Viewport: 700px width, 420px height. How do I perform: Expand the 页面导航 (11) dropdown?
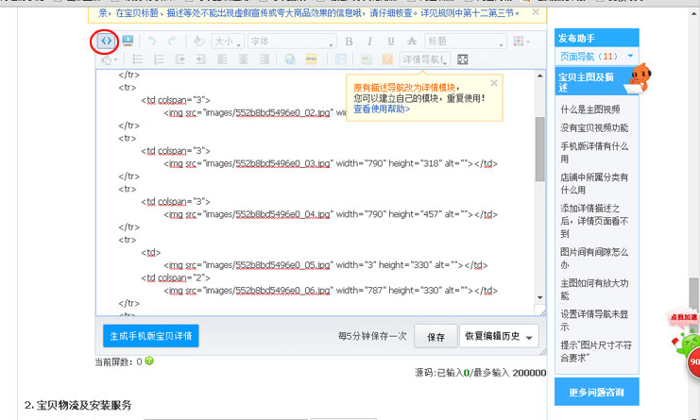[596, 57]
